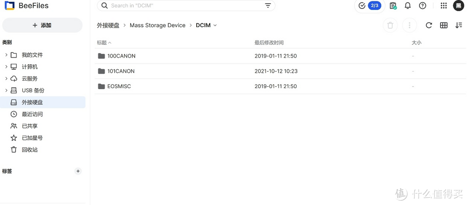Open the apps grid launcher

tap(444, 6)
